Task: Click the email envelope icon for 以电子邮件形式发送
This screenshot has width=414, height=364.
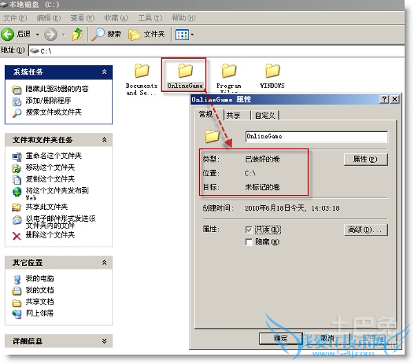Action: [17, 220]
